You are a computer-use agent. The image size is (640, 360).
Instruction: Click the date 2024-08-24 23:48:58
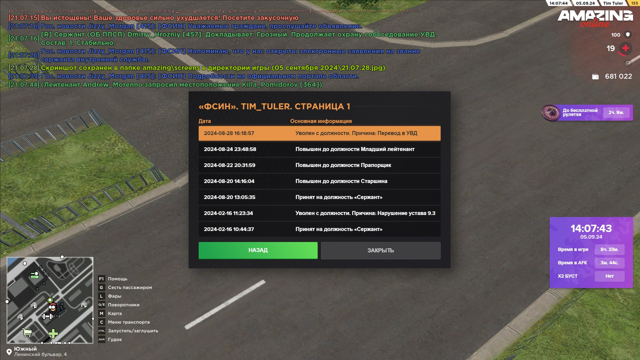[x=230, y=149]
